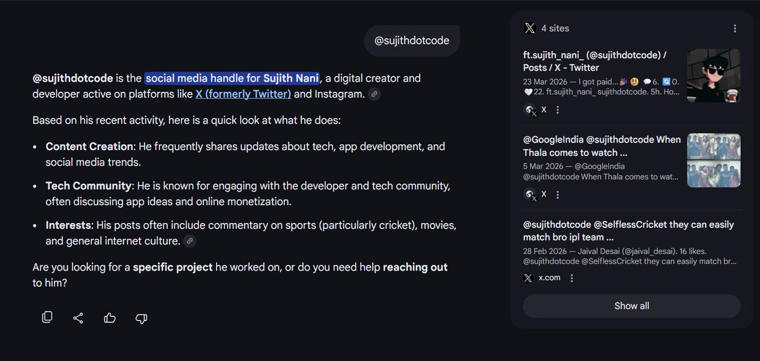The width and height of the screenshot is (760, 361).
Task: Click the bold '@sujithdotcode' at the answer start
Action: [x=72, y=79]
